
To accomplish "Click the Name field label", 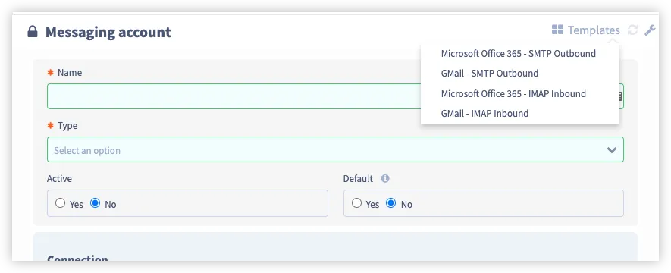I will (x=70, y=72).
